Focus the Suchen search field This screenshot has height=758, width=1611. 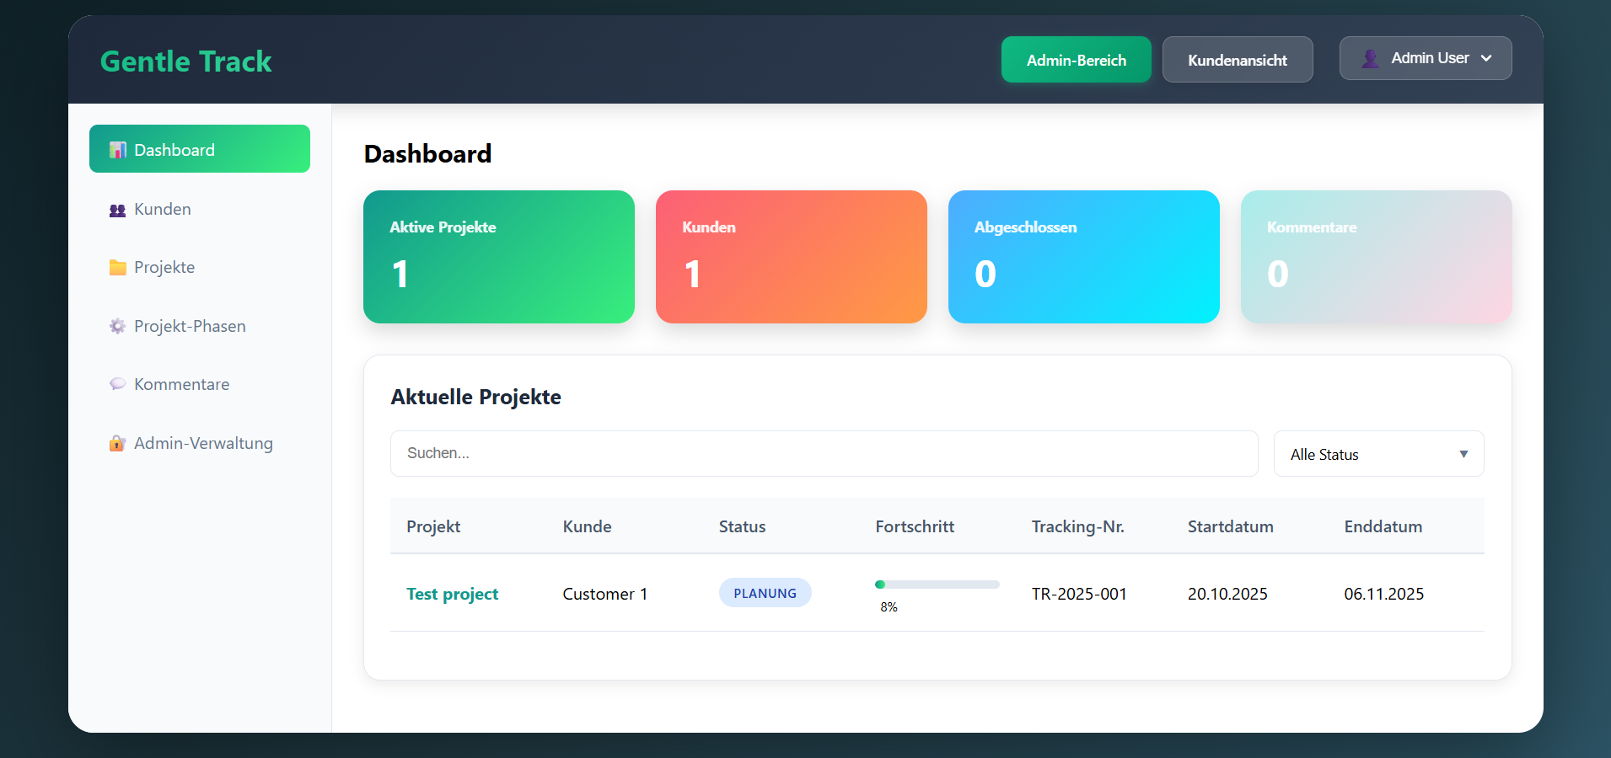tap(823, 454)
